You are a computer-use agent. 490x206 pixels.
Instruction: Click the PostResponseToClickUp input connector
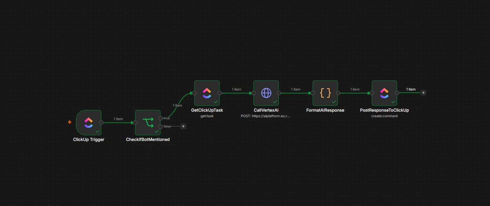click(x=372, y=93)
